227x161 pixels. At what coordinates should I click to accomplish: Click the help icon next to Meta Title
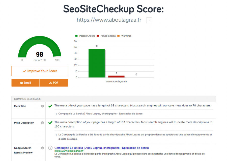click(42, 106)
